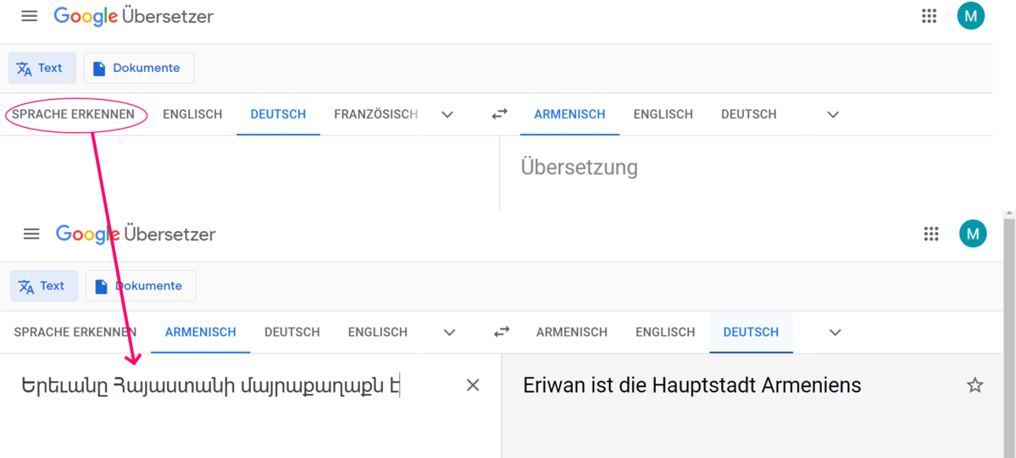Select Dokumente button in upper window
1016x458 pixels.
[139, 68]
